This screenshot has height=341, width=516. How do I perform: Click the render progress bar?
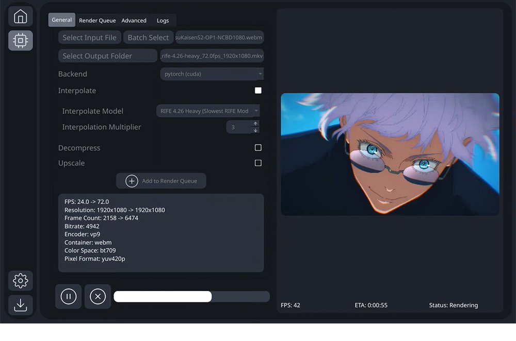[x=191, y=296]
